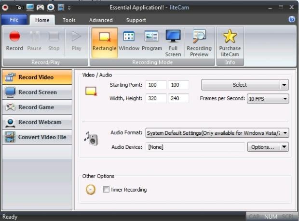This screenshot has height=221, width=299.
Task: Click the webcam quick access icon
Action: tap(51, 8)
